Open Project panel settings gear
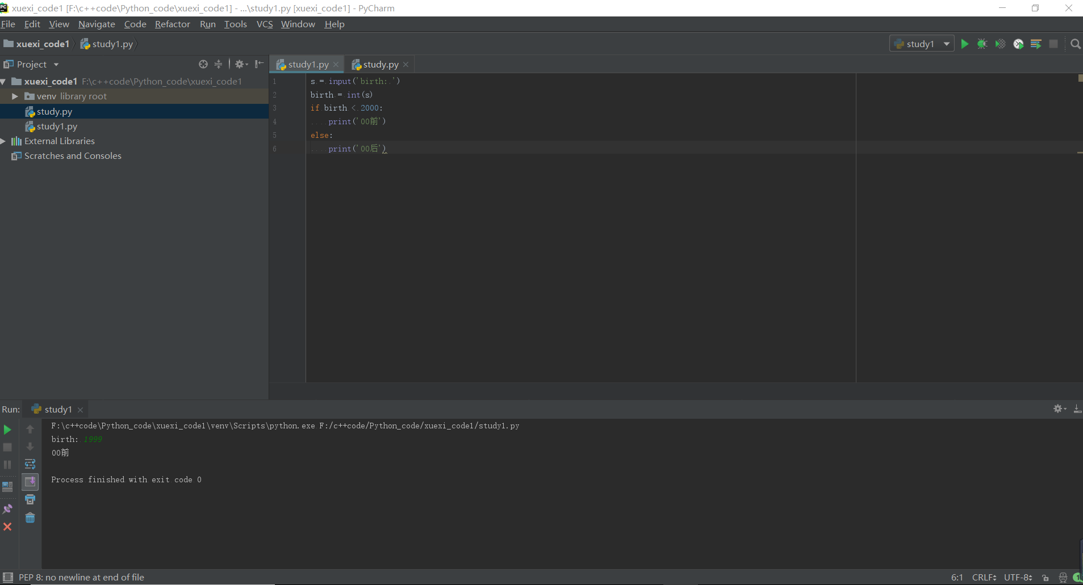 [241, 64]
